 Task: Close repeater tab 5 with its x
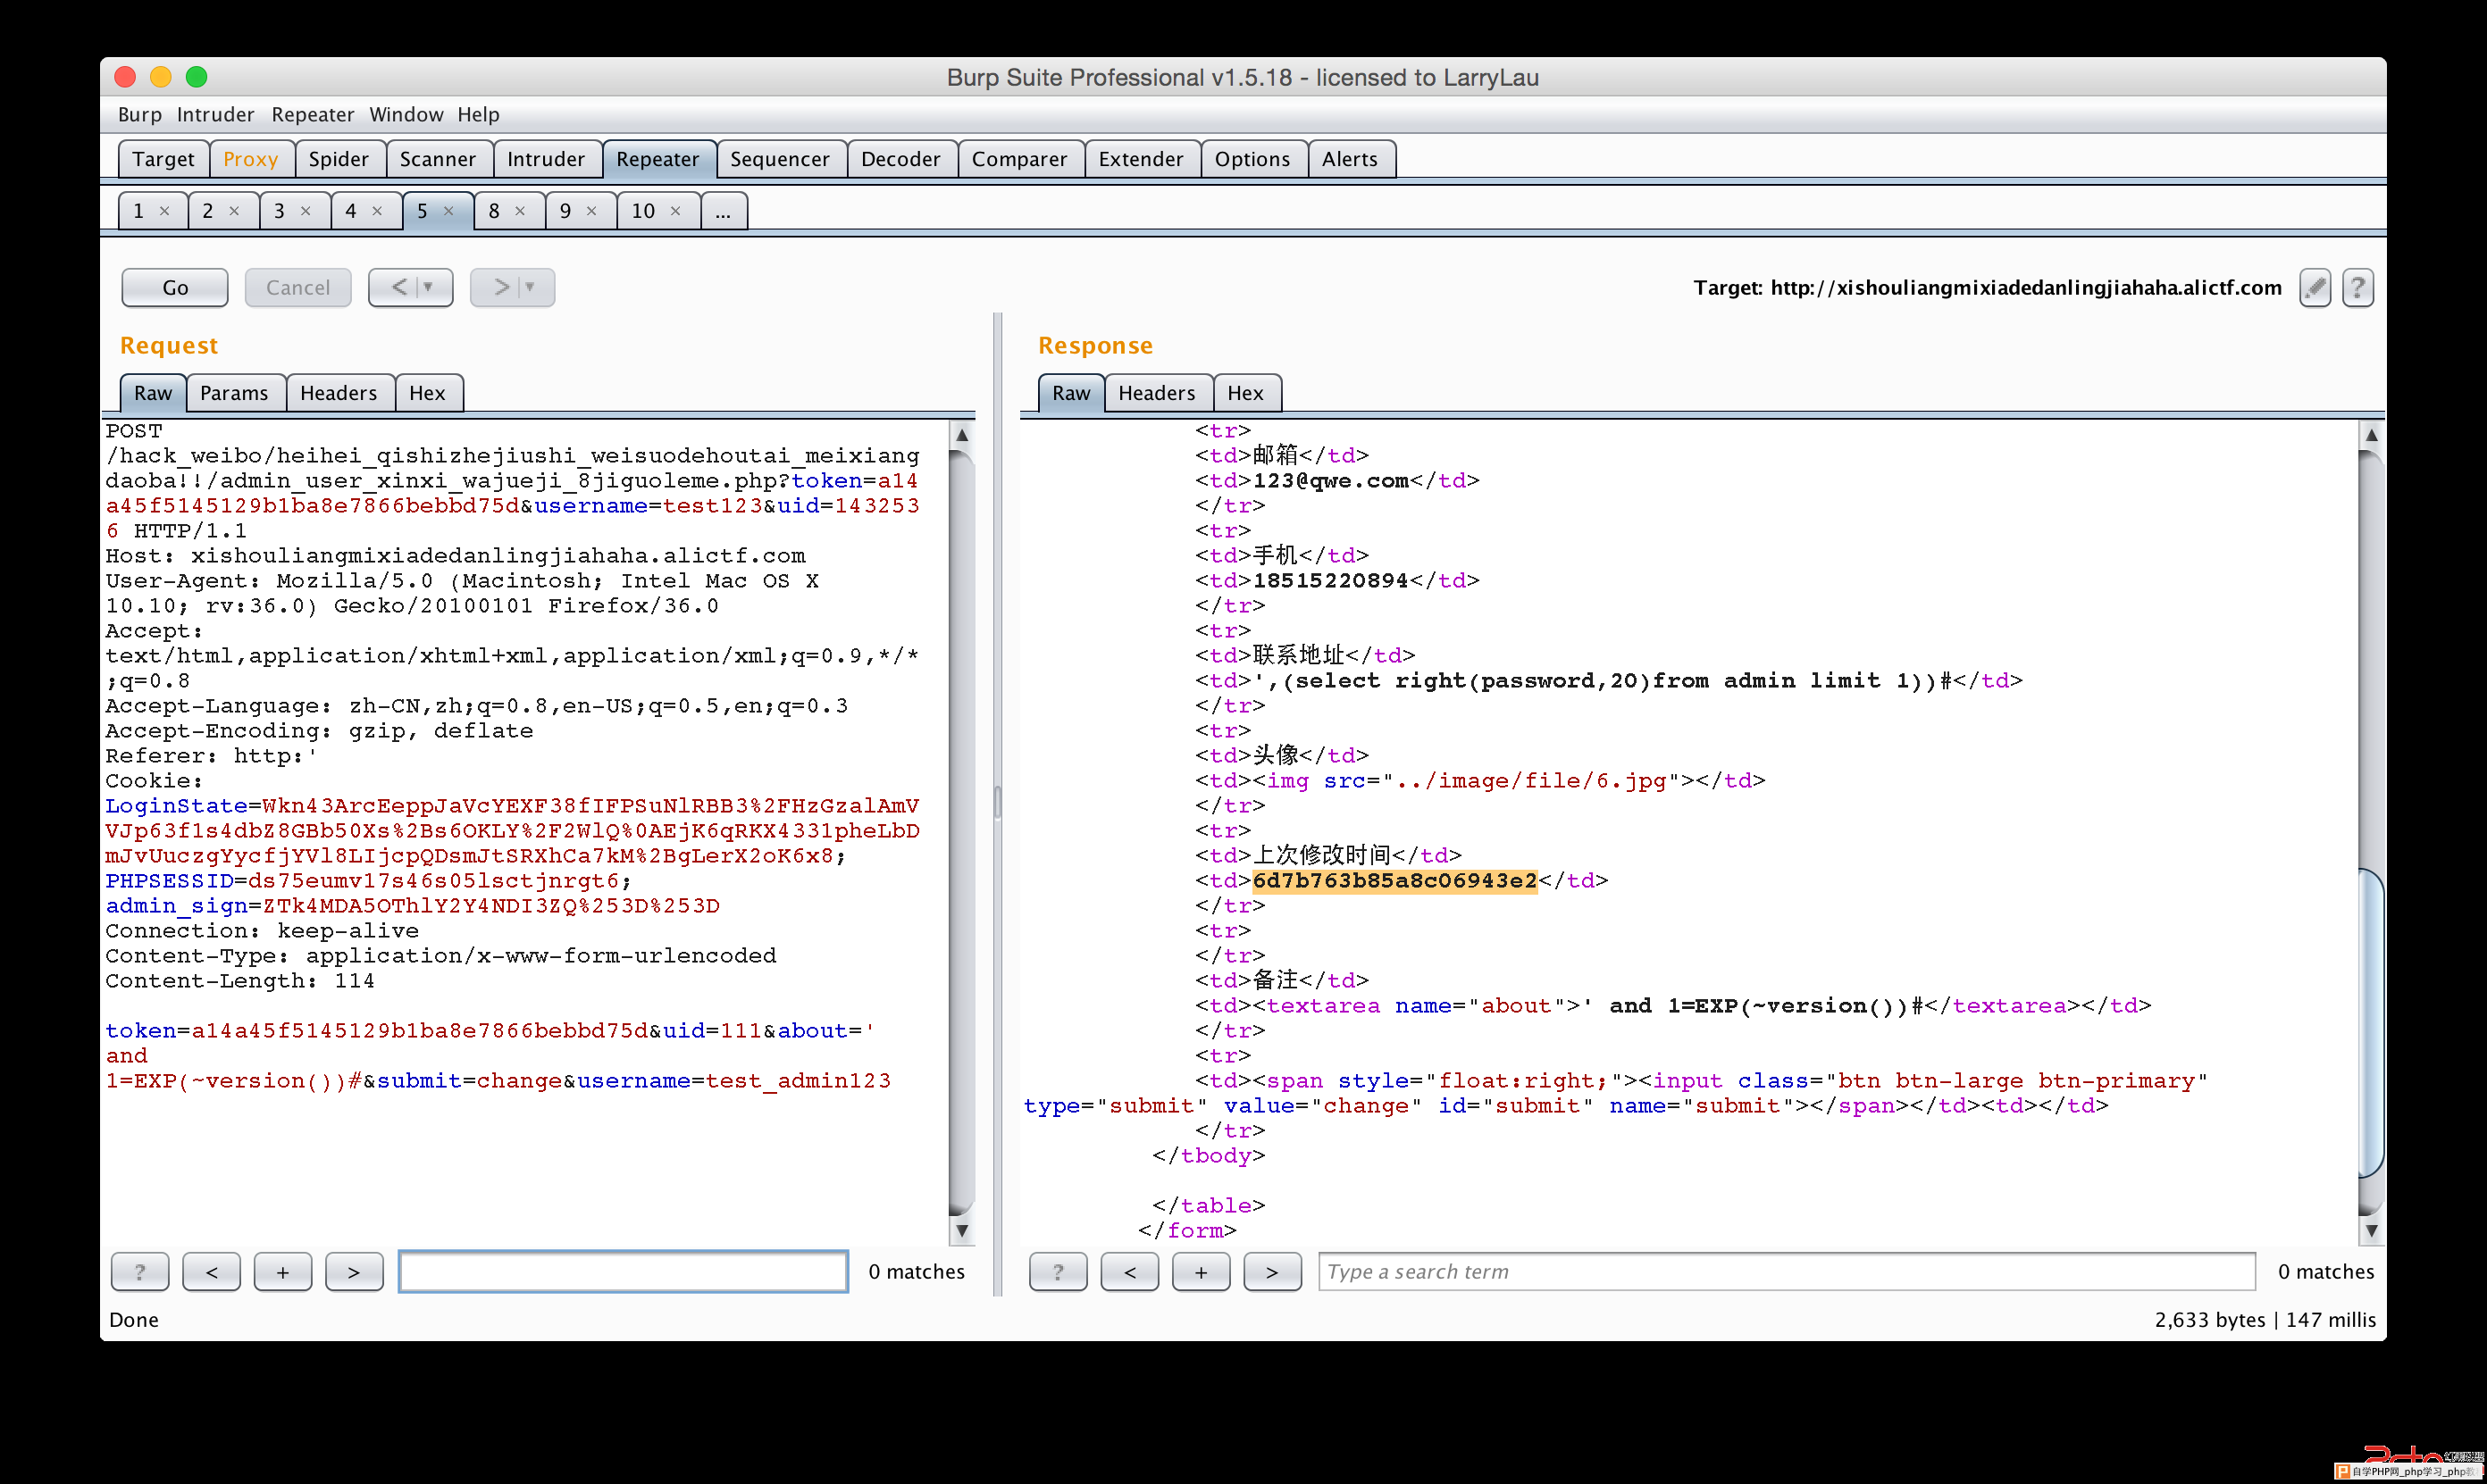449,211
